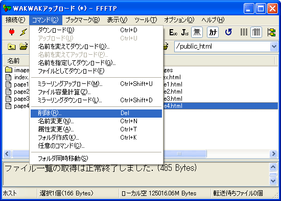The height and width of the screenshot is (201, 281).
Task: Click the blue refresh arrow icon
Action: (x=228, y=32)
